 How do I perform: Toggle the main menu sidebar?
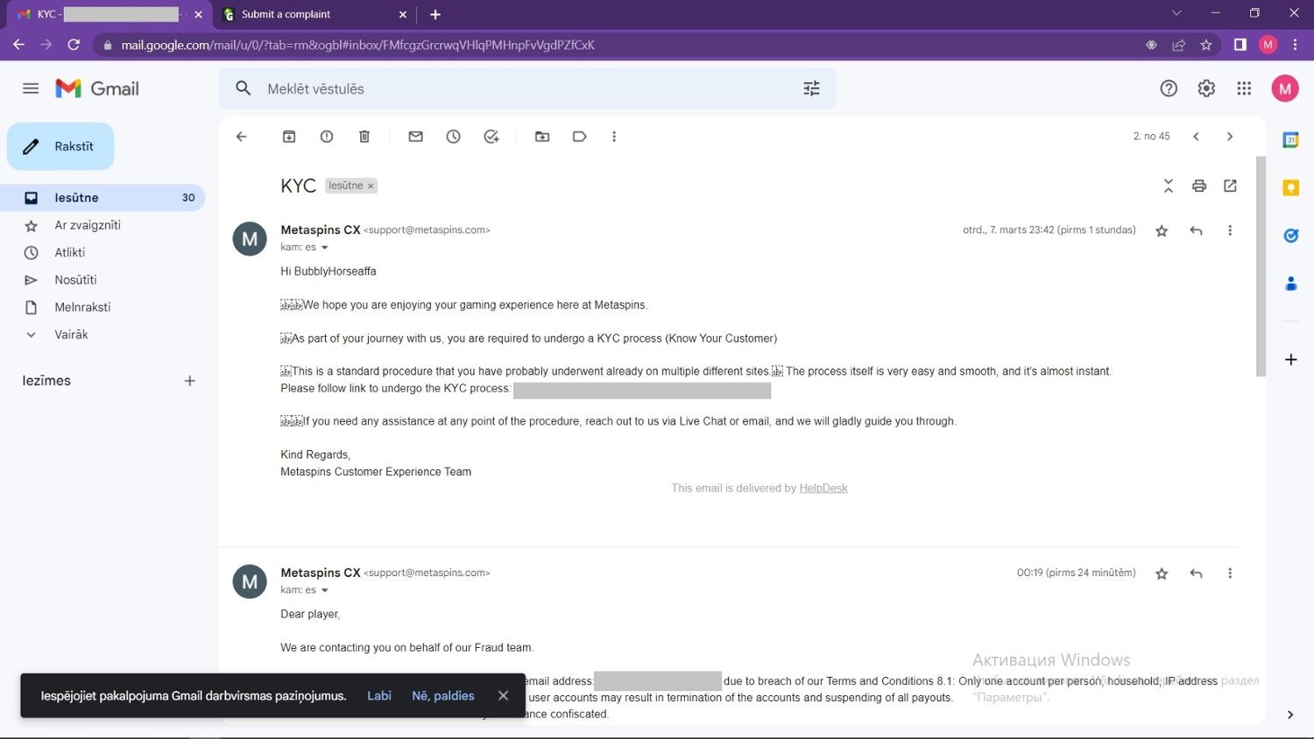point(31,88)
